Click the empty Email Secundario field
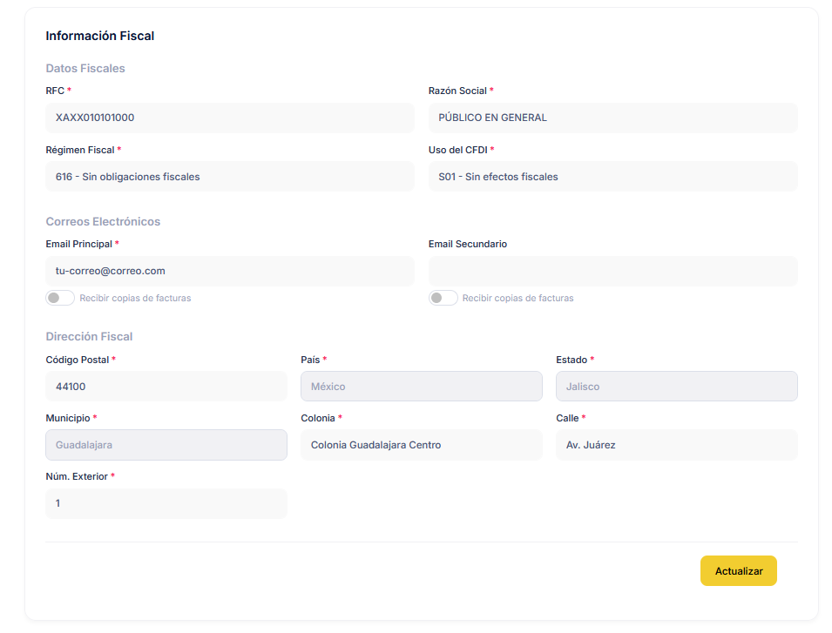Viewport: 832px width, 633px height. click(612, 271)
